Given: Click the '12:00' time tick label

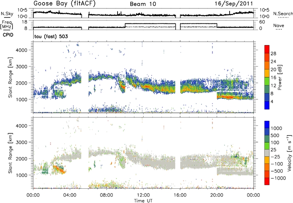Looking at the screenshot, I should [x=143, y=195].
